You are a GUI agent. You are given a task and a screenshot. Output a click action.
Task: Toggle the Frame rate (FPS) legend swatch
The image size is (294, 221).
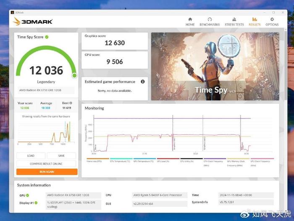(98, 159)
